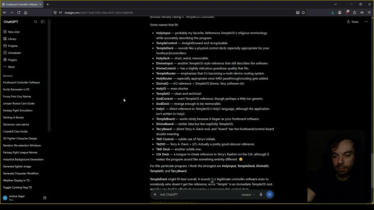374x210 pixels.
Task: Open 3D Fighter Character Design chat
Action: [x=20, y=139]
